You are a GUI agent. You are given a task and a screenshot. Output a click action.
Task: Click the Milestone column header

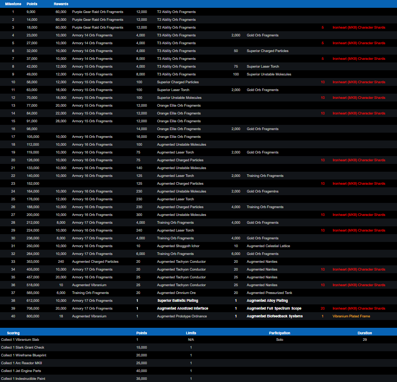[x=13, y=4]
